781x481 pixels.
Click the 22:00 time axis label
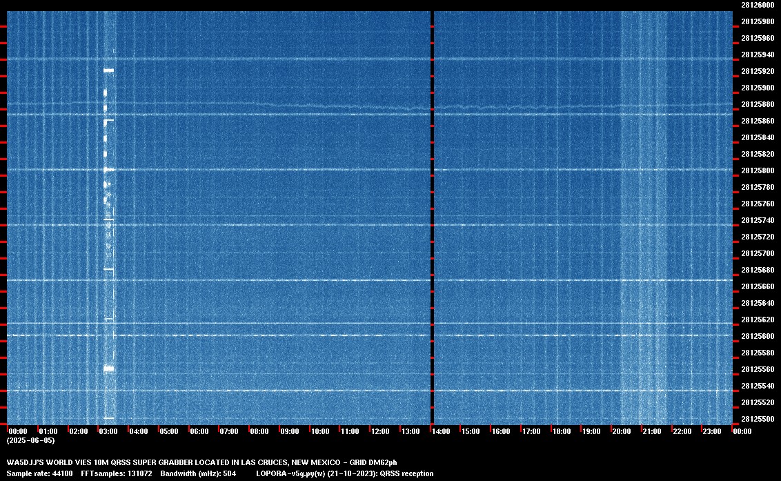pos(682,431)
